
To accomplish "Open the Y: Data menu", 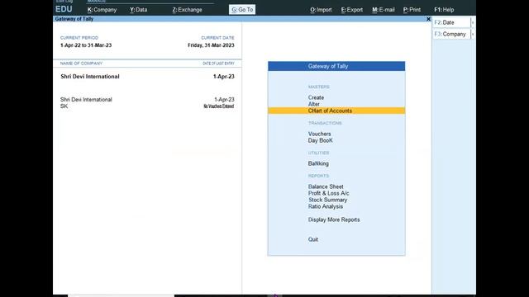I will [x=138, y=10].
